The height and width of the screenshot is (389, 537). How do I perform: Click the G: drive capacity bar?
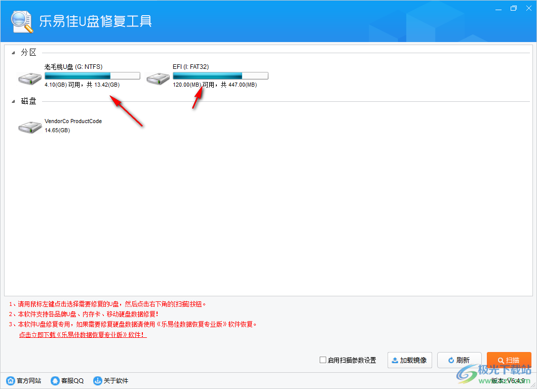[x=92, y=75]
